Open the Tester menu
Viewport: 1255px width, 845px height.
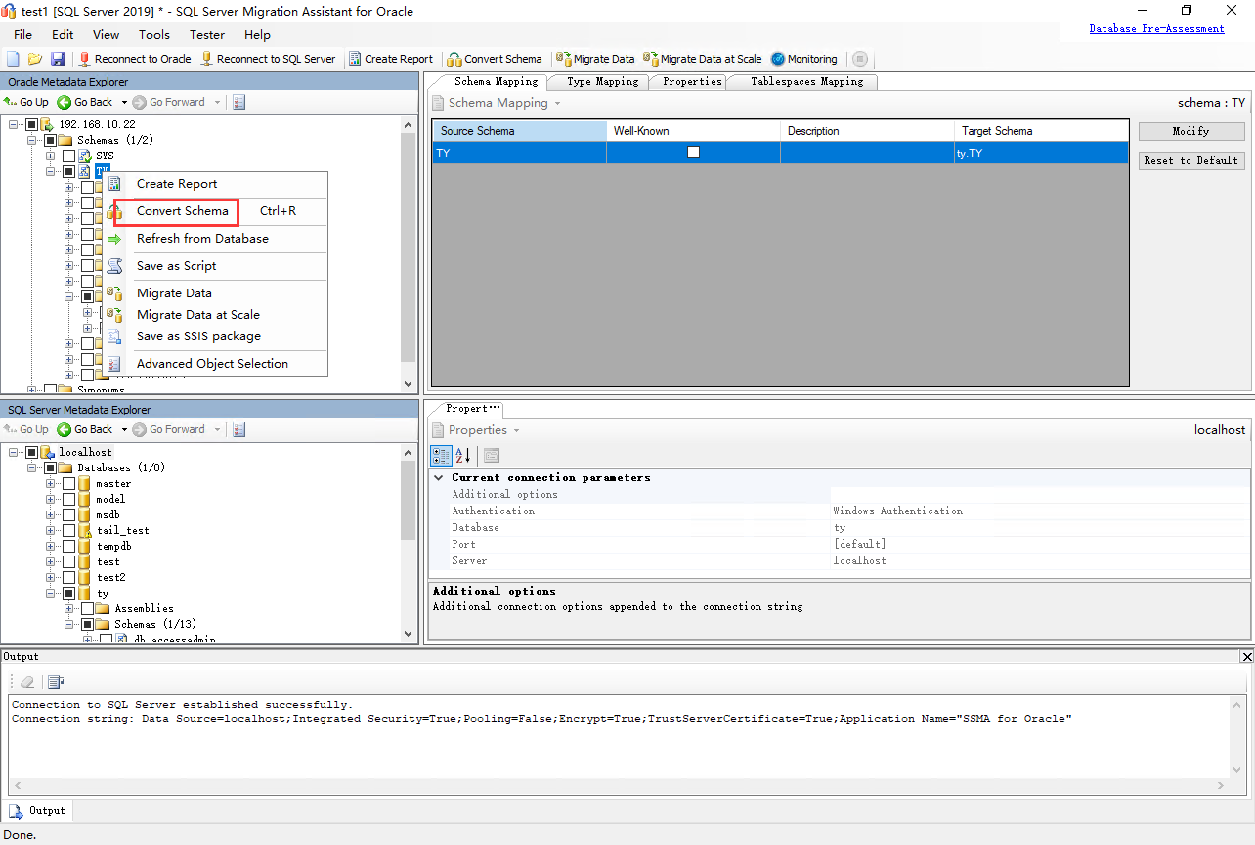click(x=207, y=35)
